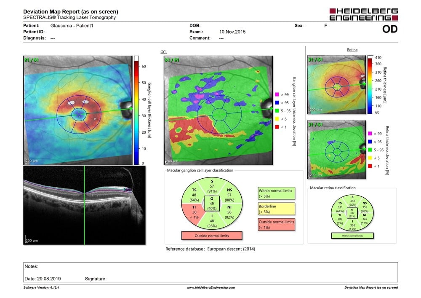
Task: Click the red Outside normal limits result below GCL chart
Action: 211,235
